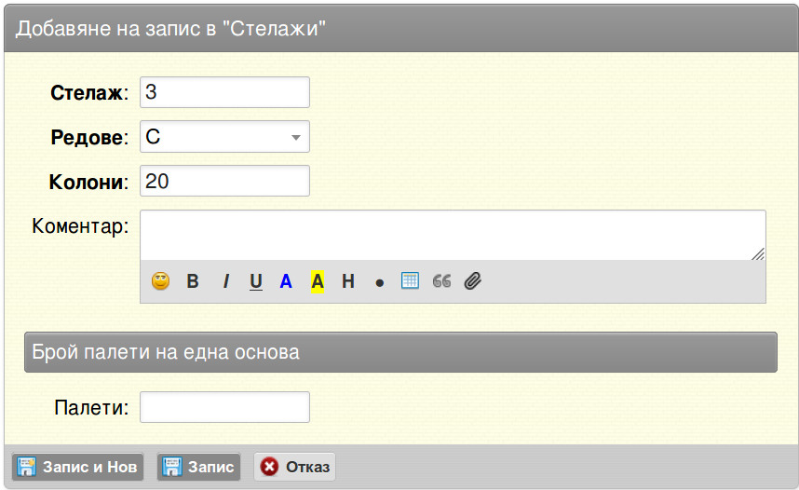Viewport: 799px width, 490px height.
Task: Click the Колони input field
Action: 224,181
